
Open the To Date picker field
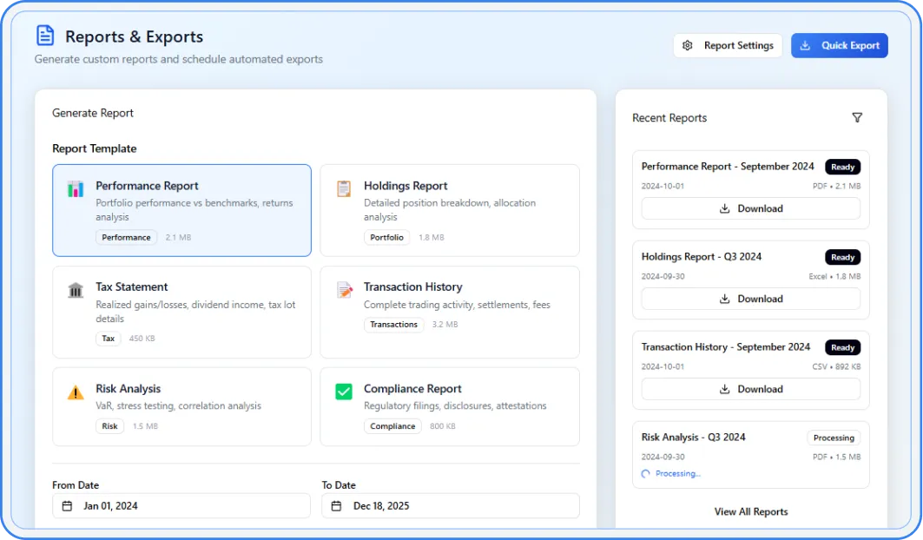coord(450,505)
